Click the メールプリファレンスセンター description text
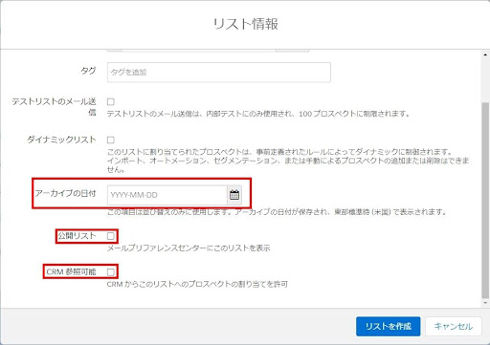The height and width of the screenshot is (345, 490). click(x=189, y=248)
